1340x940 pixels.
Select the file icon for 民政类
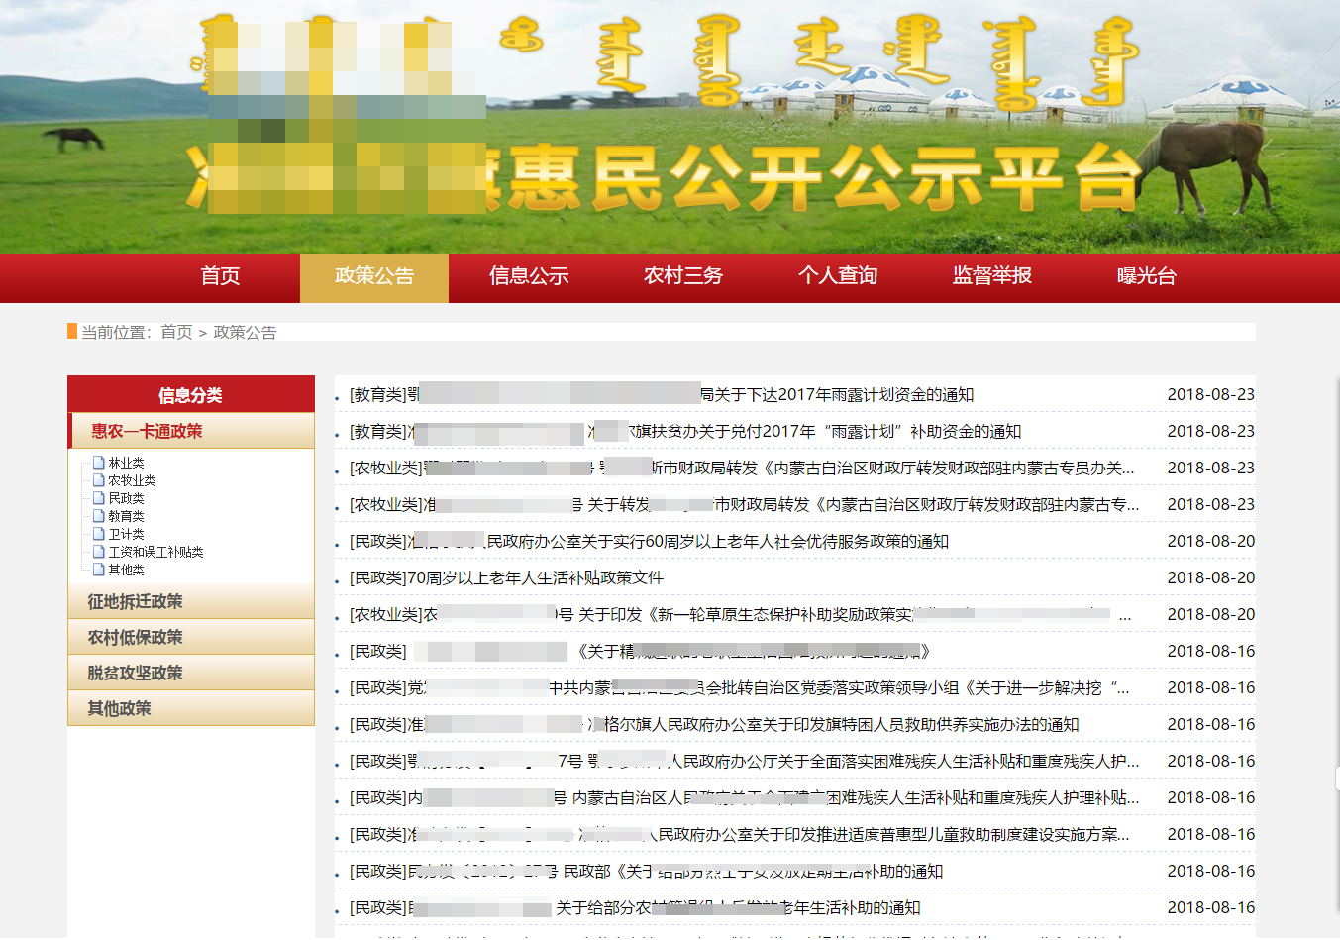(x=99, y=498)
